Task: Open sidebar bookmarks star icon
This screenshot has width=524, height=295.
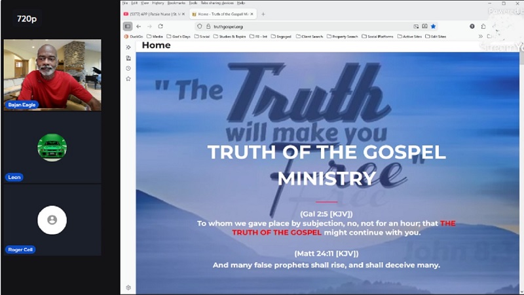Action: coord(128,79)
